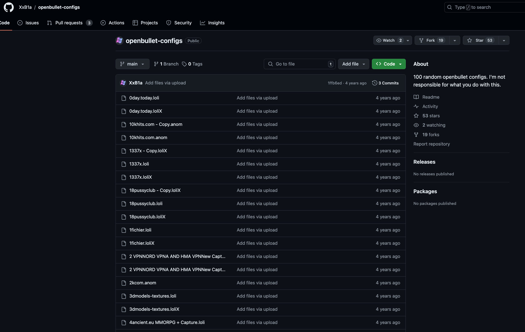
Task: Switch to the Pull requests tab
Action: click(70, 23)
